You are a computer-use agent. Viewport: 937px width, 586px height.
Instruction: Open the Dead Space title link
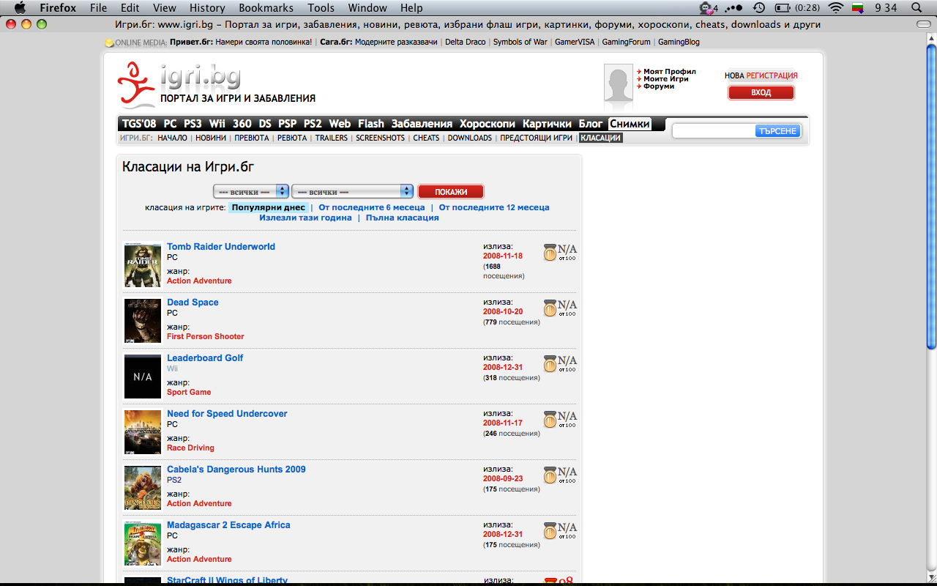click(x=193, y=303)
